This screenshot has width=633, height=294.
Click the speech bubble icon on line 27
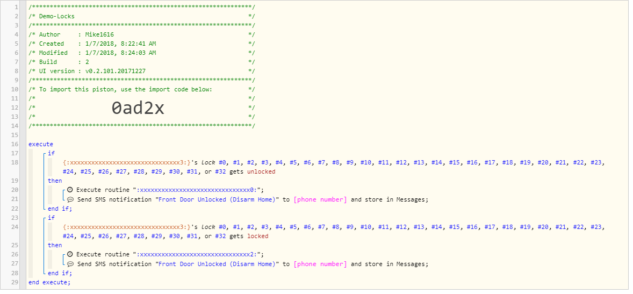click(70, 264)
